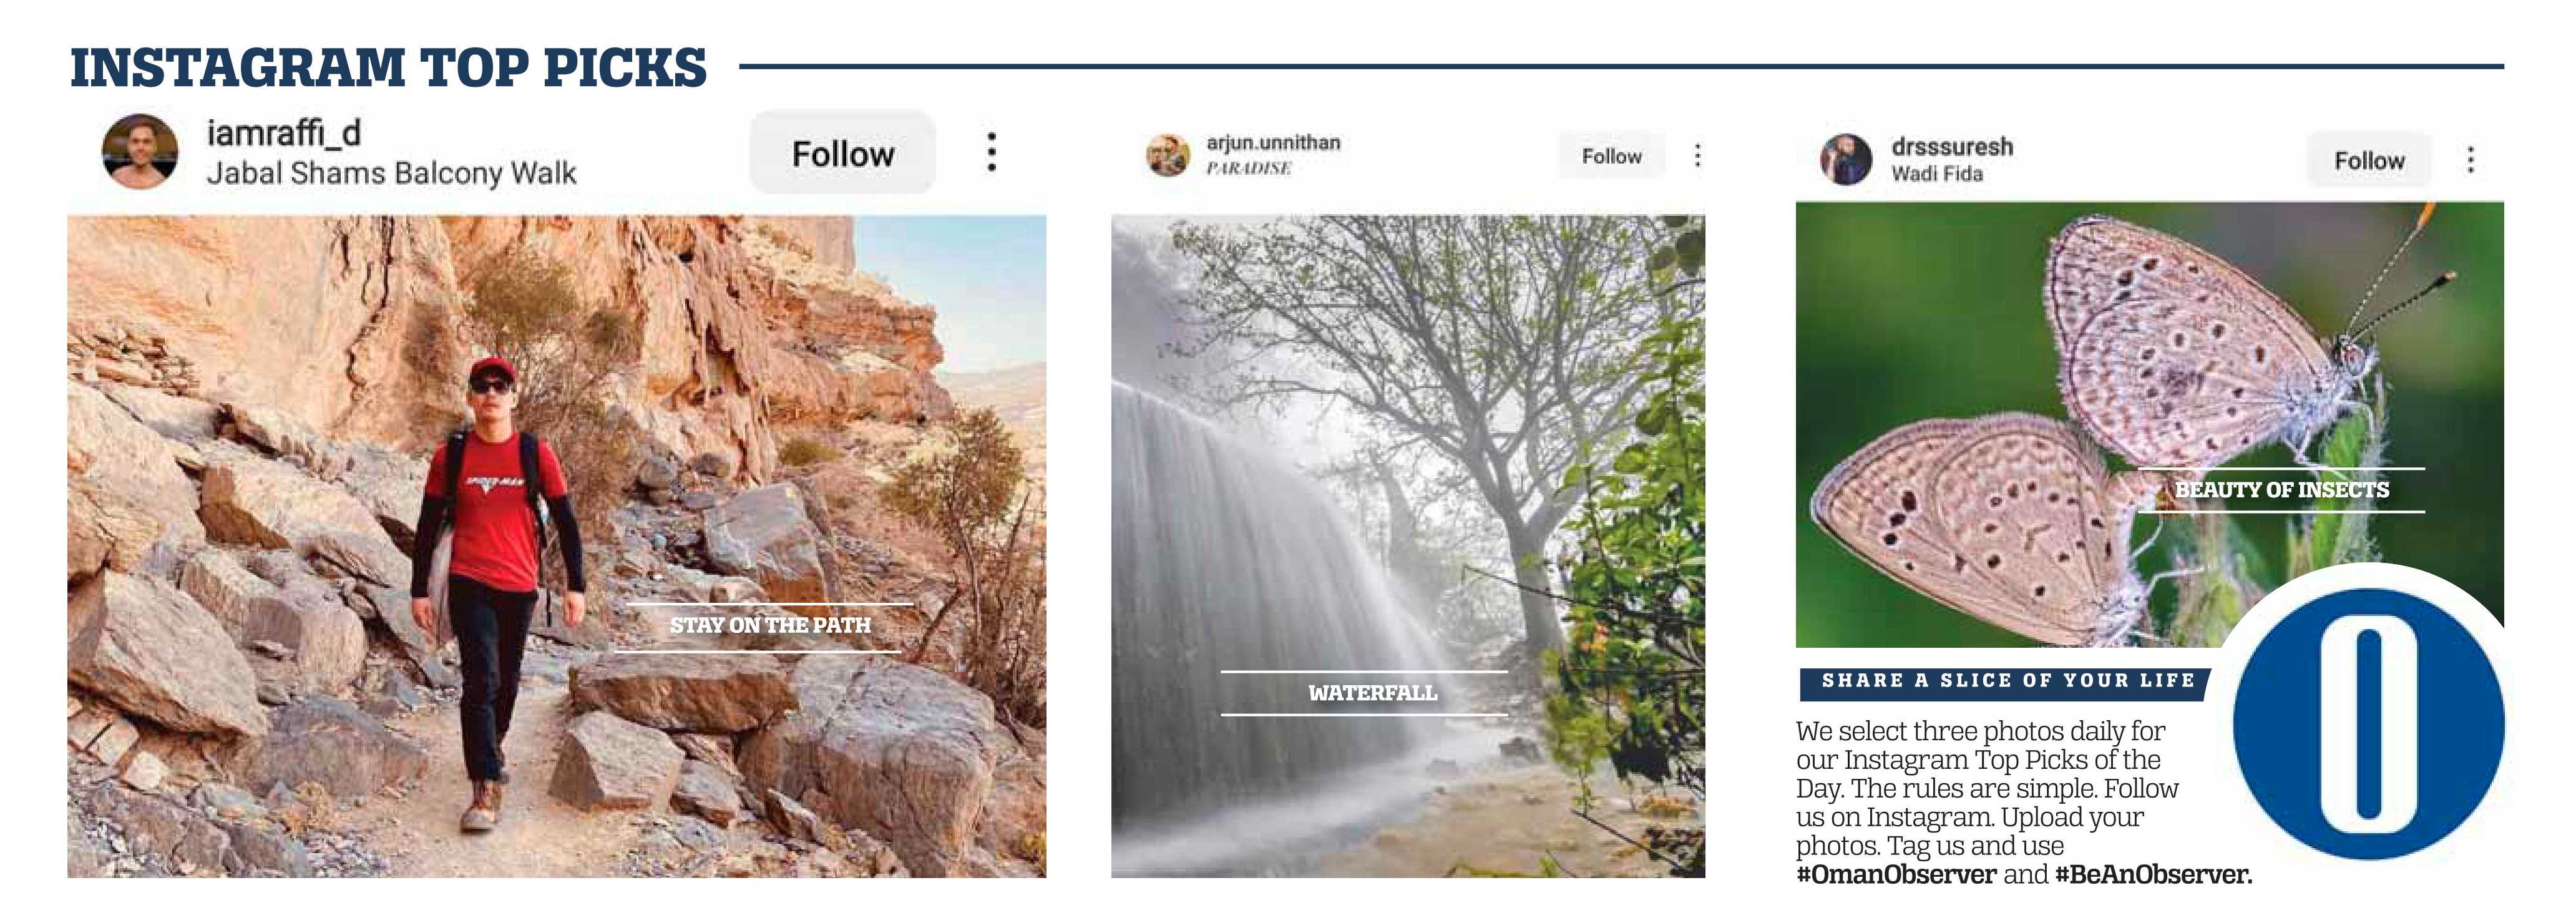Click the blue Oman Observer logo

pos(2368,722)
